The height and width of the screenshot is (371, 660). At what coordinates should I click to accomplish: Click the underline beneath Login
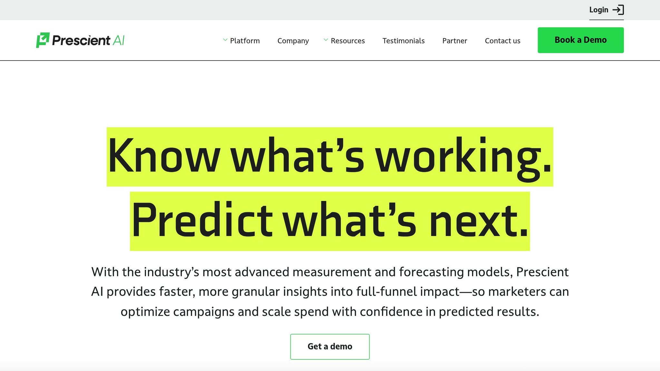607,20
